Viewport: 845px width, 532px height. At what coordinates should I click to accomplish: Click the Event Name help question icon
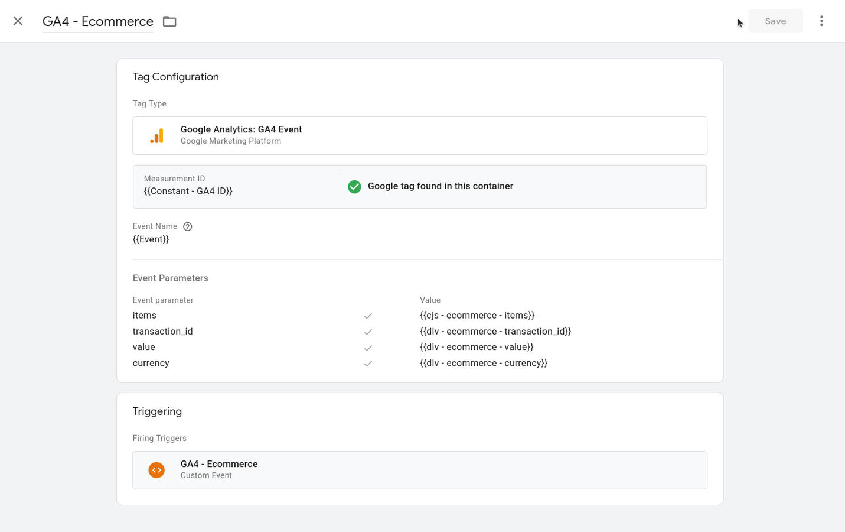(188, 226)
